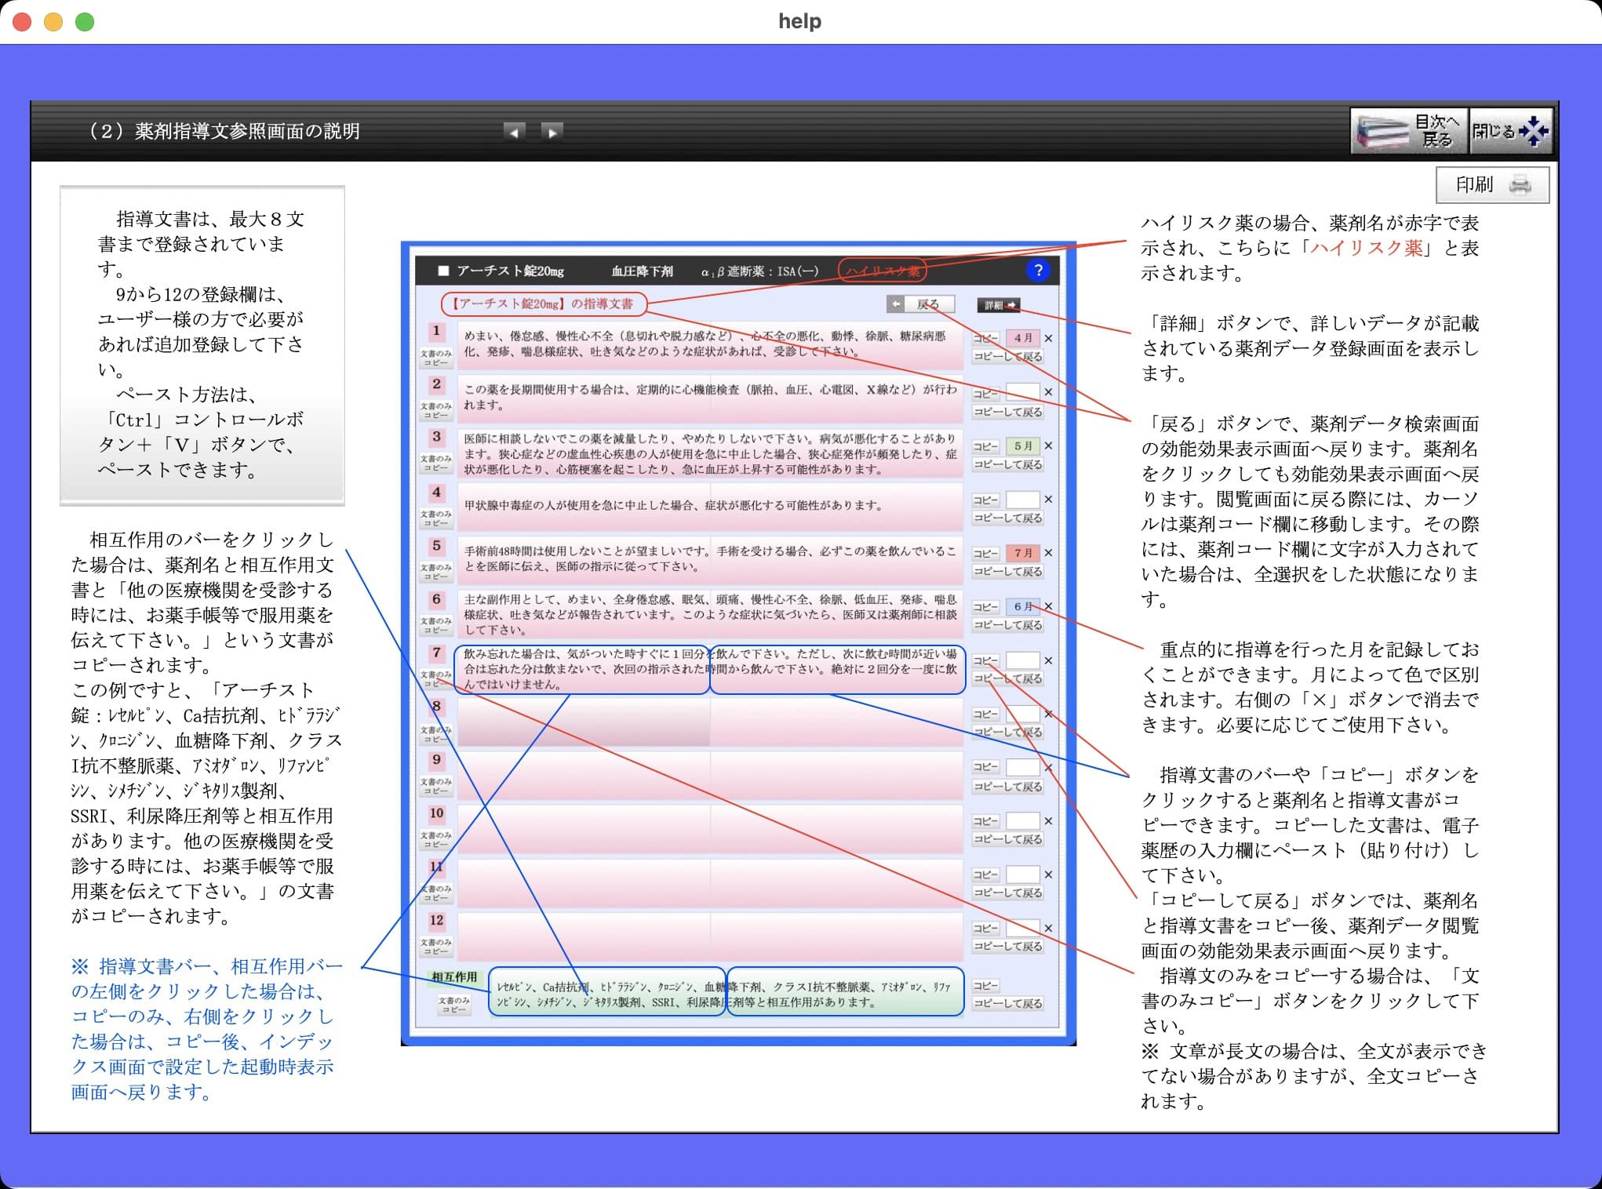
Task: Click コピーして戻る beside document 3
Action: (1007, 464)
